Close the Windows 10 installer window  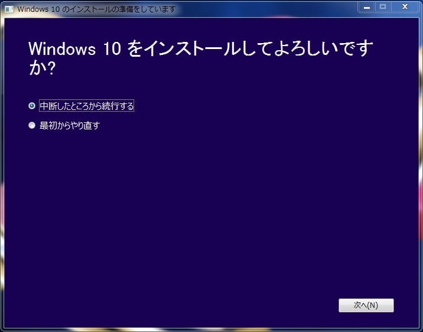[405, 7]
